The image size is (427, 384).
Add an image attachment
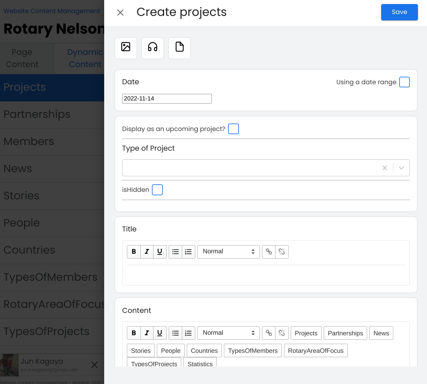[x=126, y=48]
